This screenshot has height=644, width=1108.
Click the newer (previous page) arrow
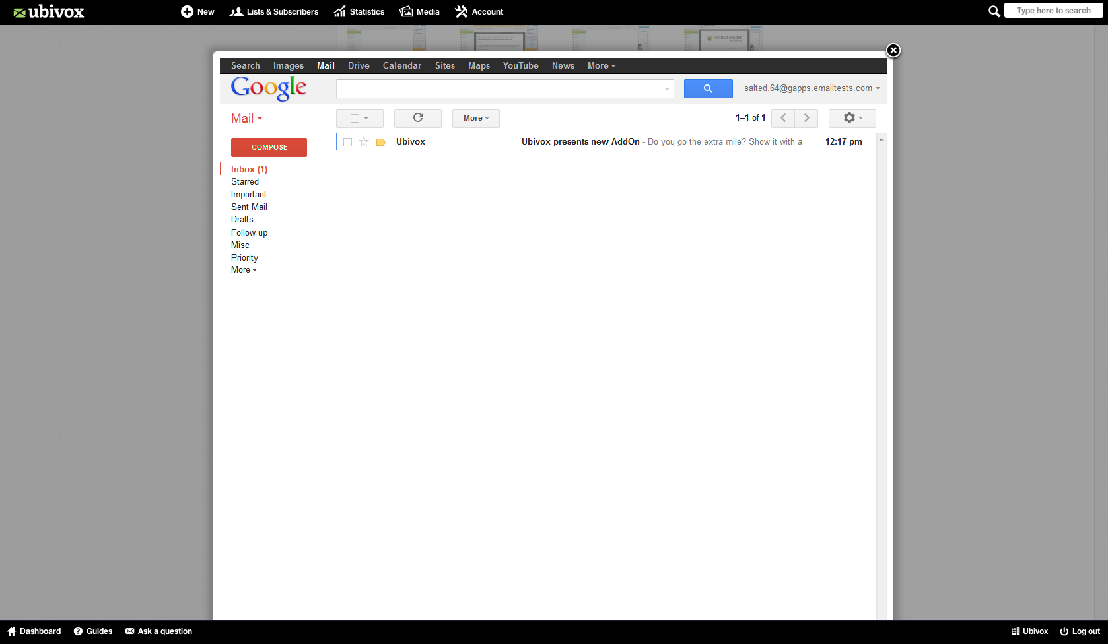pyautogui.click(x=783, y=118)
